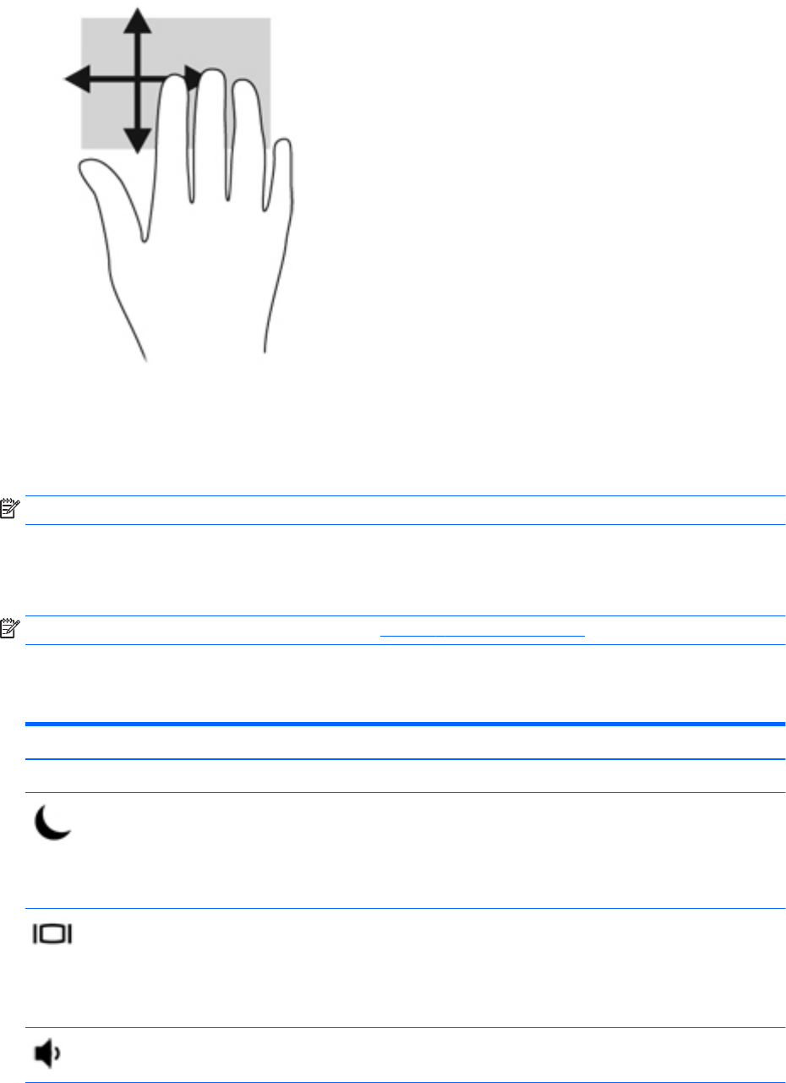Click the second notepad note icon

tap(8, 630)
